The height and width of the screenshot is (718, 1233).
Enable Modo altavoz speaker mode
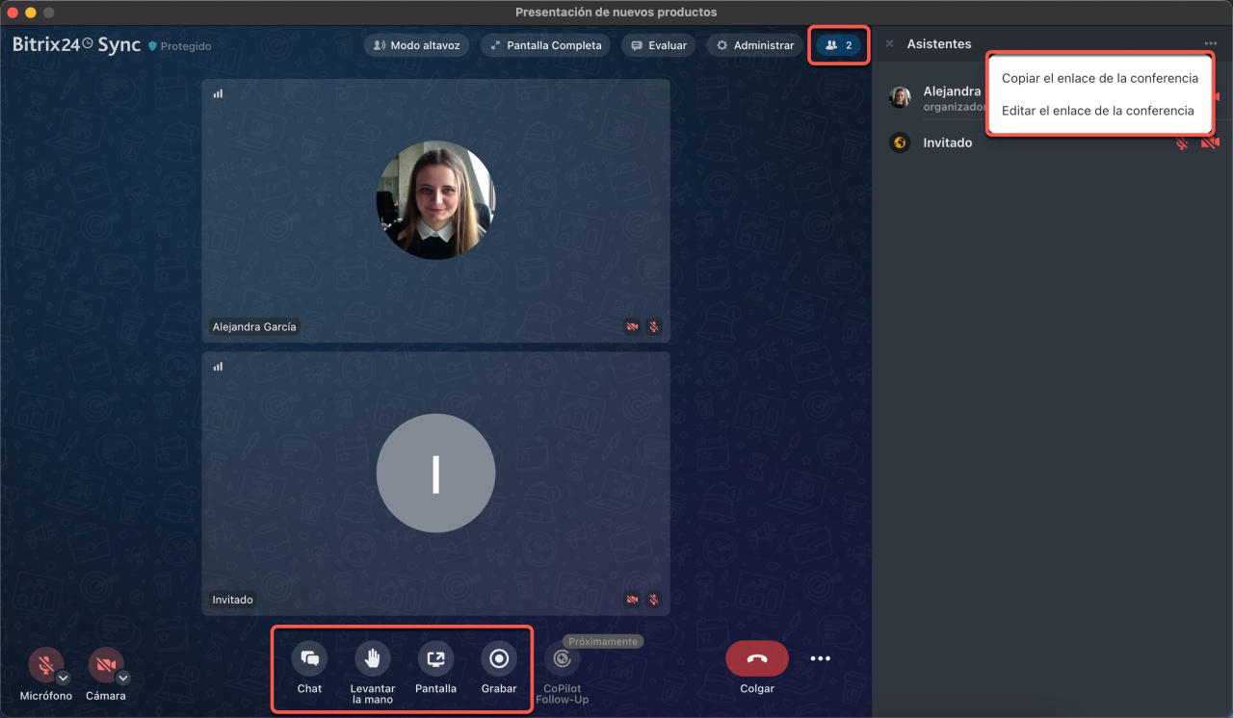(x=416, y=45)
